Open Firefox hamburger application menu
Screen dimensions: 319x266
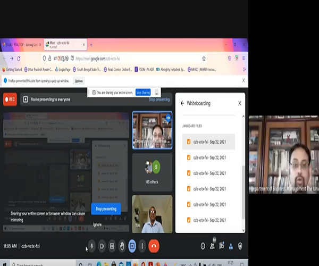(x=244, y=59)
